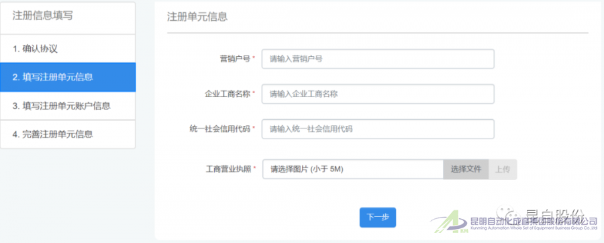604x243 pixels.
Task: Click the 注册单元信息 panel title
Action: 197,17
